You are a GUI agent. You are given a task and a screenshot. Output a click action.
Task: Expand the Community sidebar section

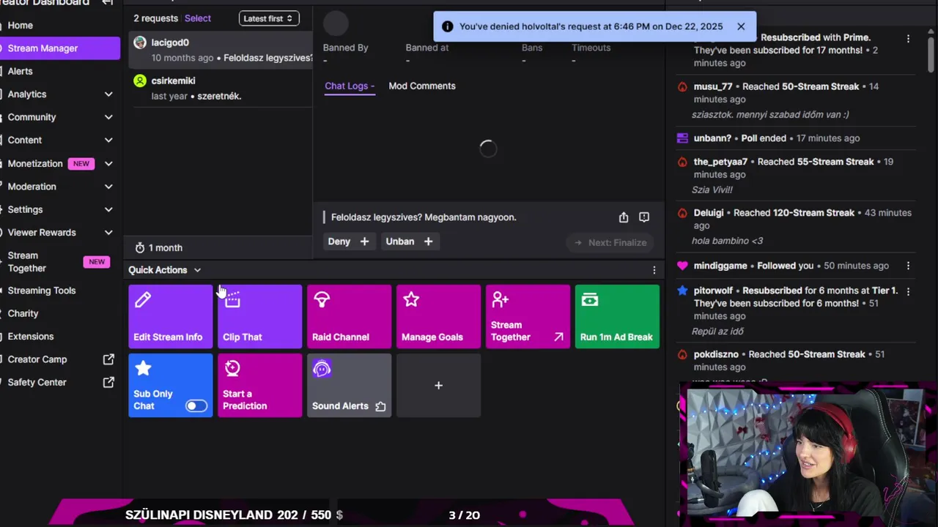[x=108, y=117]
